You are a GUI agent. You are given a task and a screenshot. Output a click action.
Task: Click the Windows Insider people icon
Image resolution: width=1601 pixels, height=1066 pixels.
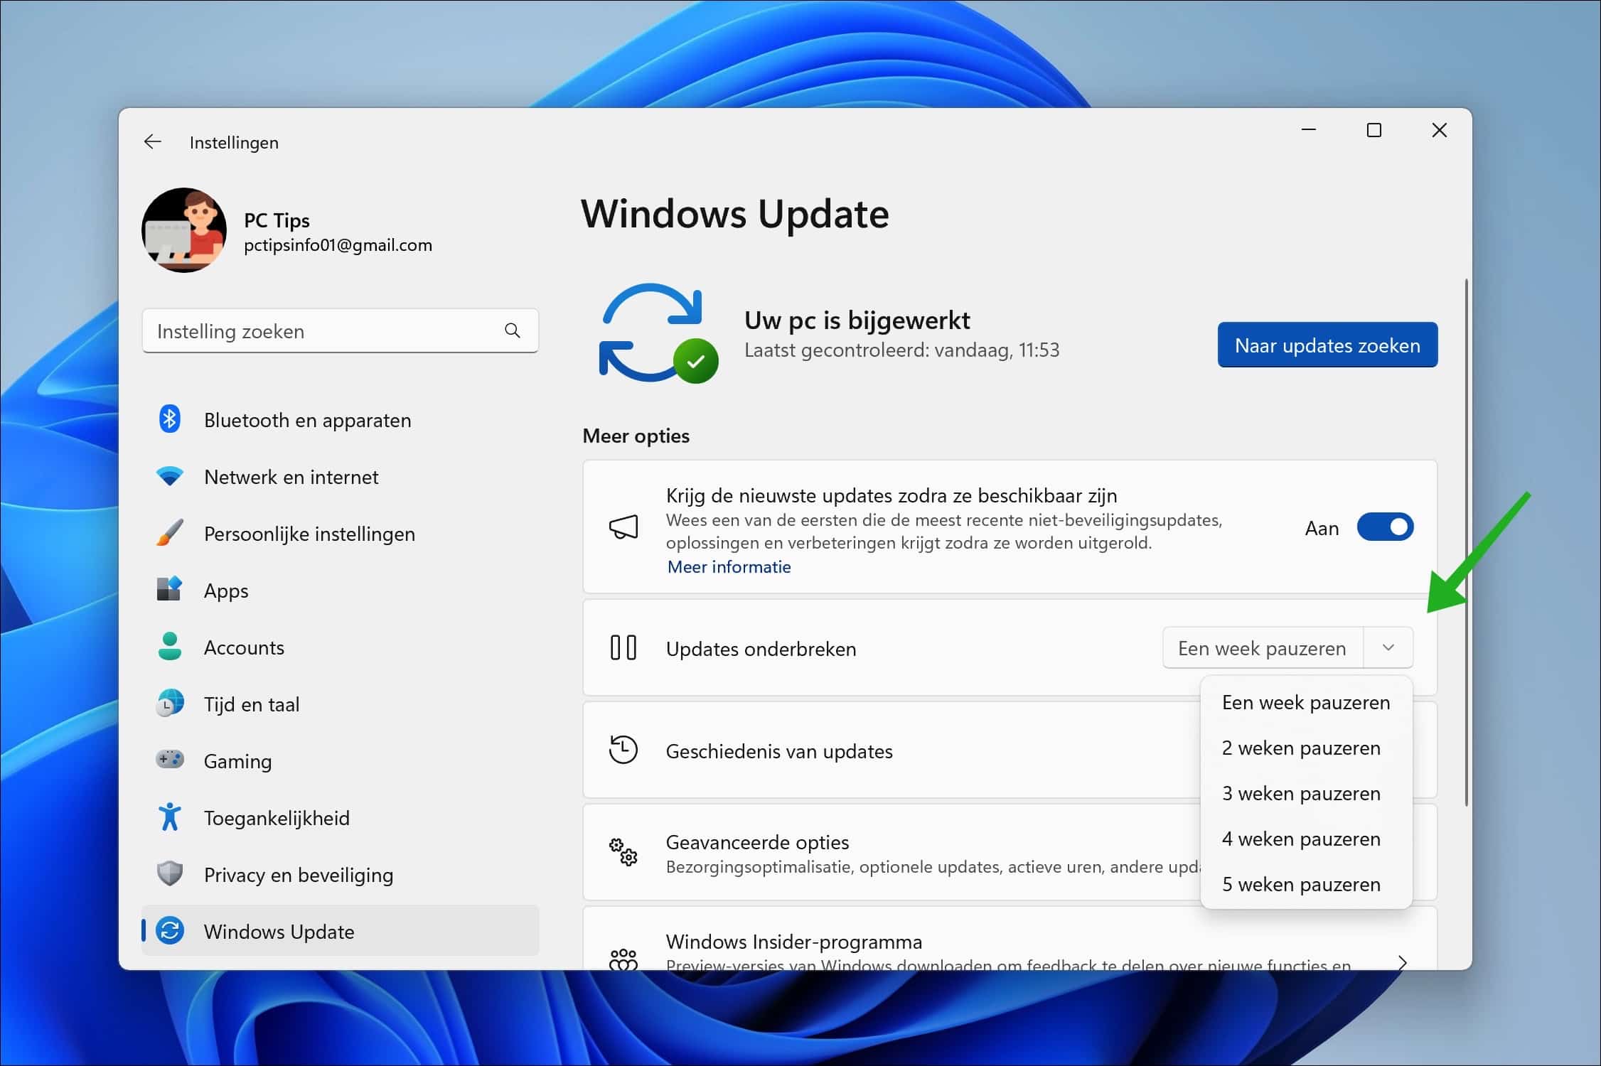point(623,959)
